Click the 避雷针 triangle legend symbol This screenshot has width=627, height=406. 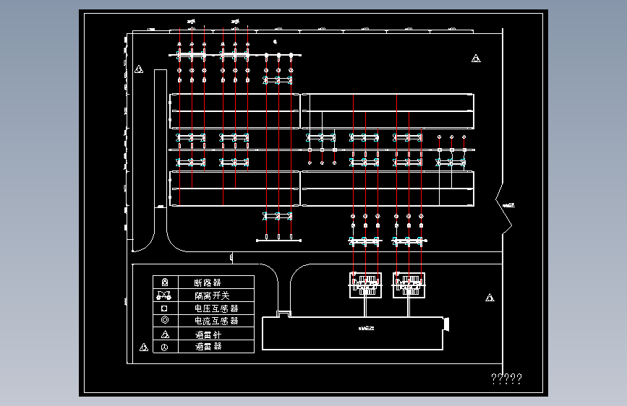[165, 334]
